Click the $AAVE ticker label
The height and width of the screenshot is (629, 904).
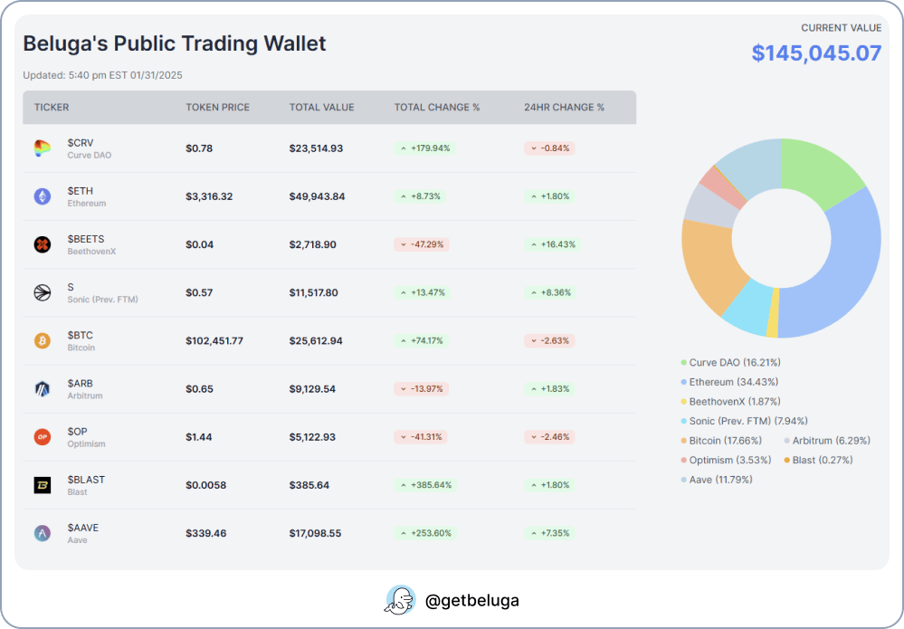[x=83, y=529]
